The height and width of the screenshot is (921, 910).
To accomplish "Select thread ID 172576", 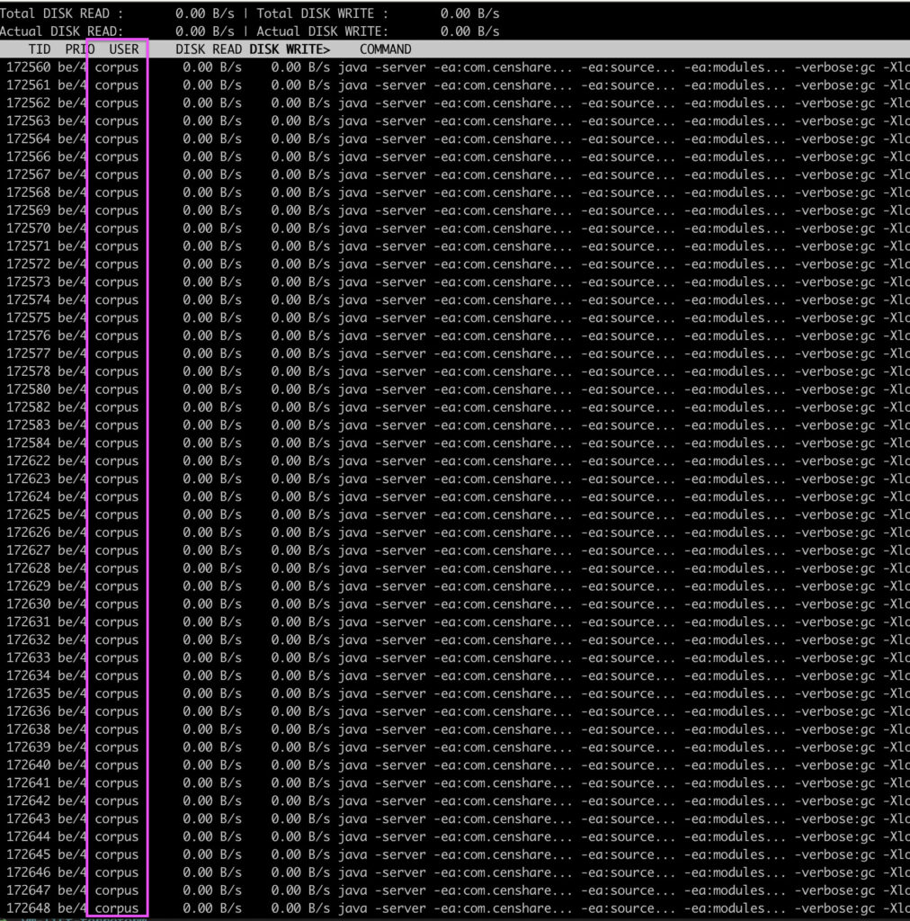I will (29, 336).
